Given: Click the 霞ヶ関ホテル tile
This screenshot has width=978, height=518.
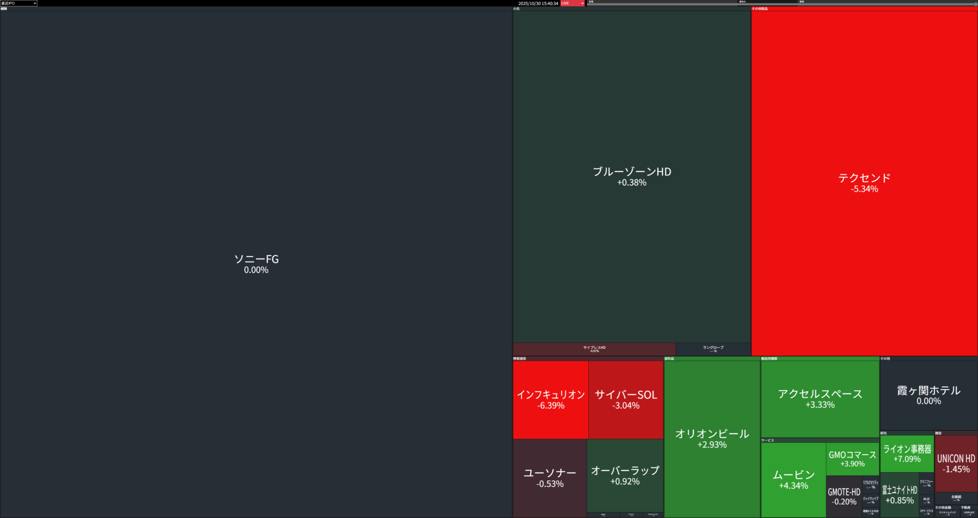Looking at the screenshot, I should tap(929, 395).
